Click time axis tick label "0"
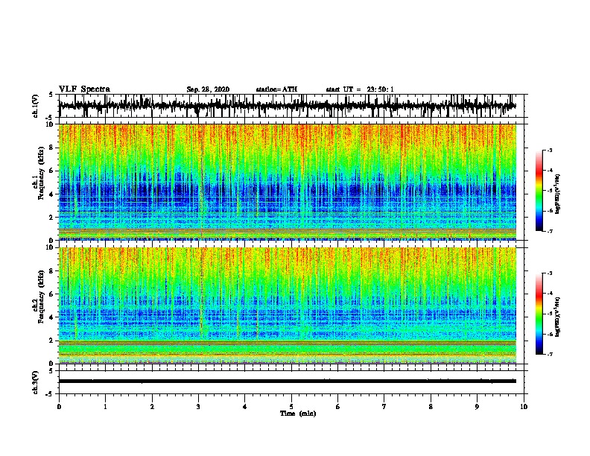590x456 pixels. (59, 407)
